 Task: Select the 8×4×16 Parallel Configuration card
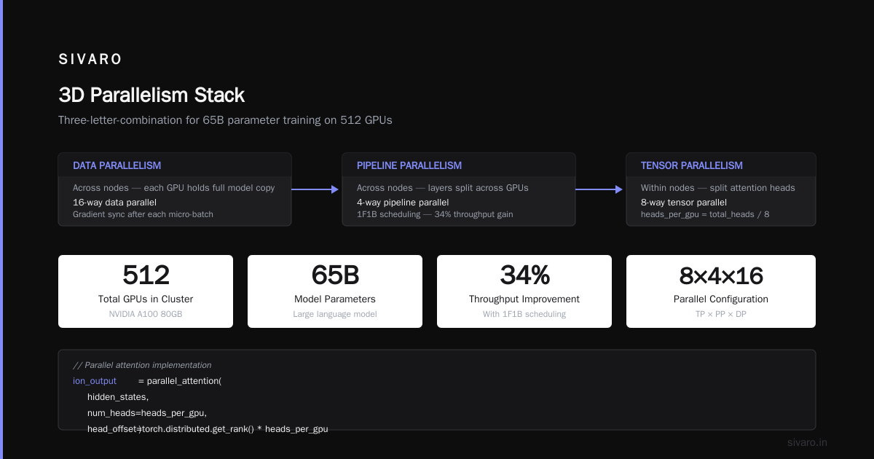pos(721,291)
